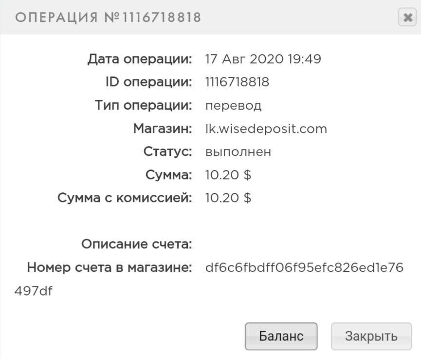Click the operation type value перевод
Image resolution: width=421 pixels, height=358 pixels.
(x=234, y=106)
